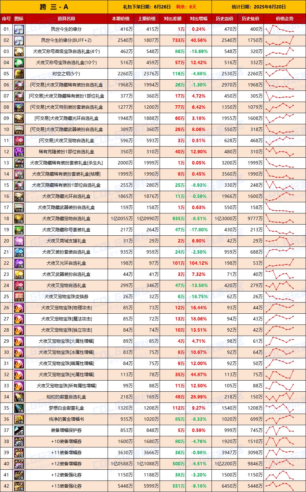Click the icon for 梦想白金徽章礼盒
Screen dimensions: 306x492
[19, 408]
